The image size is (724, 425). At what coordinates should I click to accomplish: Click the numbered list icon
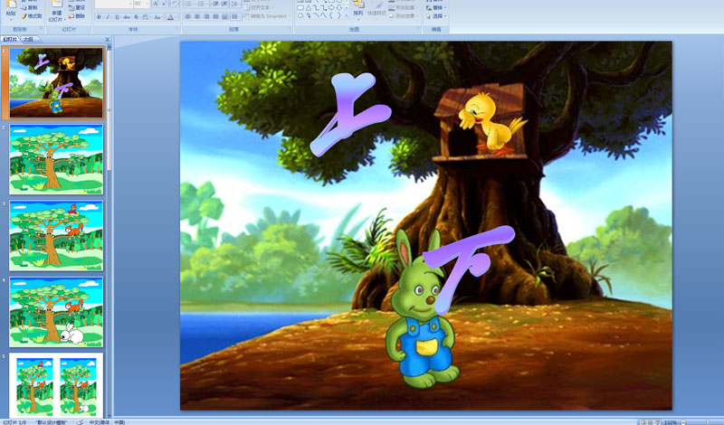click(202, 4)
